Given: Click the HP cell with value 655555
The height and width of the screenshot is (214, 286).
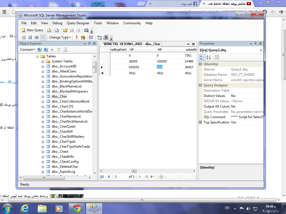Looking at the screenshot, I should coord(142,67).
